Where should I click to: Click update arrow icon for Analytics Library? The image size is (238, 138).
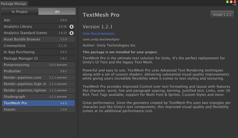[72, 26]
